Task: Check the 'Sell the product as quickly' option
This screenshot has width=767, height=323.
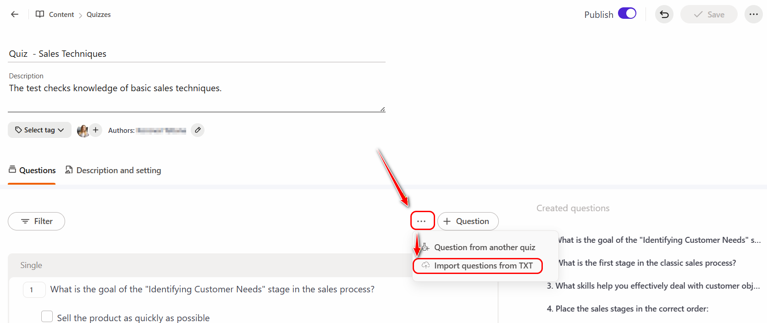Action: click(x=47, y=317)
